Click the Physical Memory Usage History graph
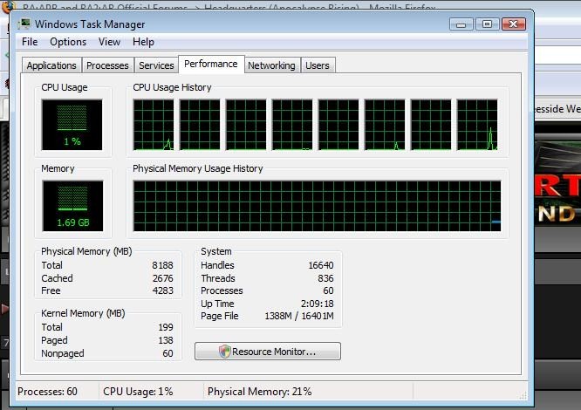 [317, 206]
